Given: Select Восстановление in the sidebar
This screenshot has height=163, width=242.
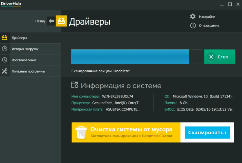Looking at the screenshot, I should (x=24, y=60).
